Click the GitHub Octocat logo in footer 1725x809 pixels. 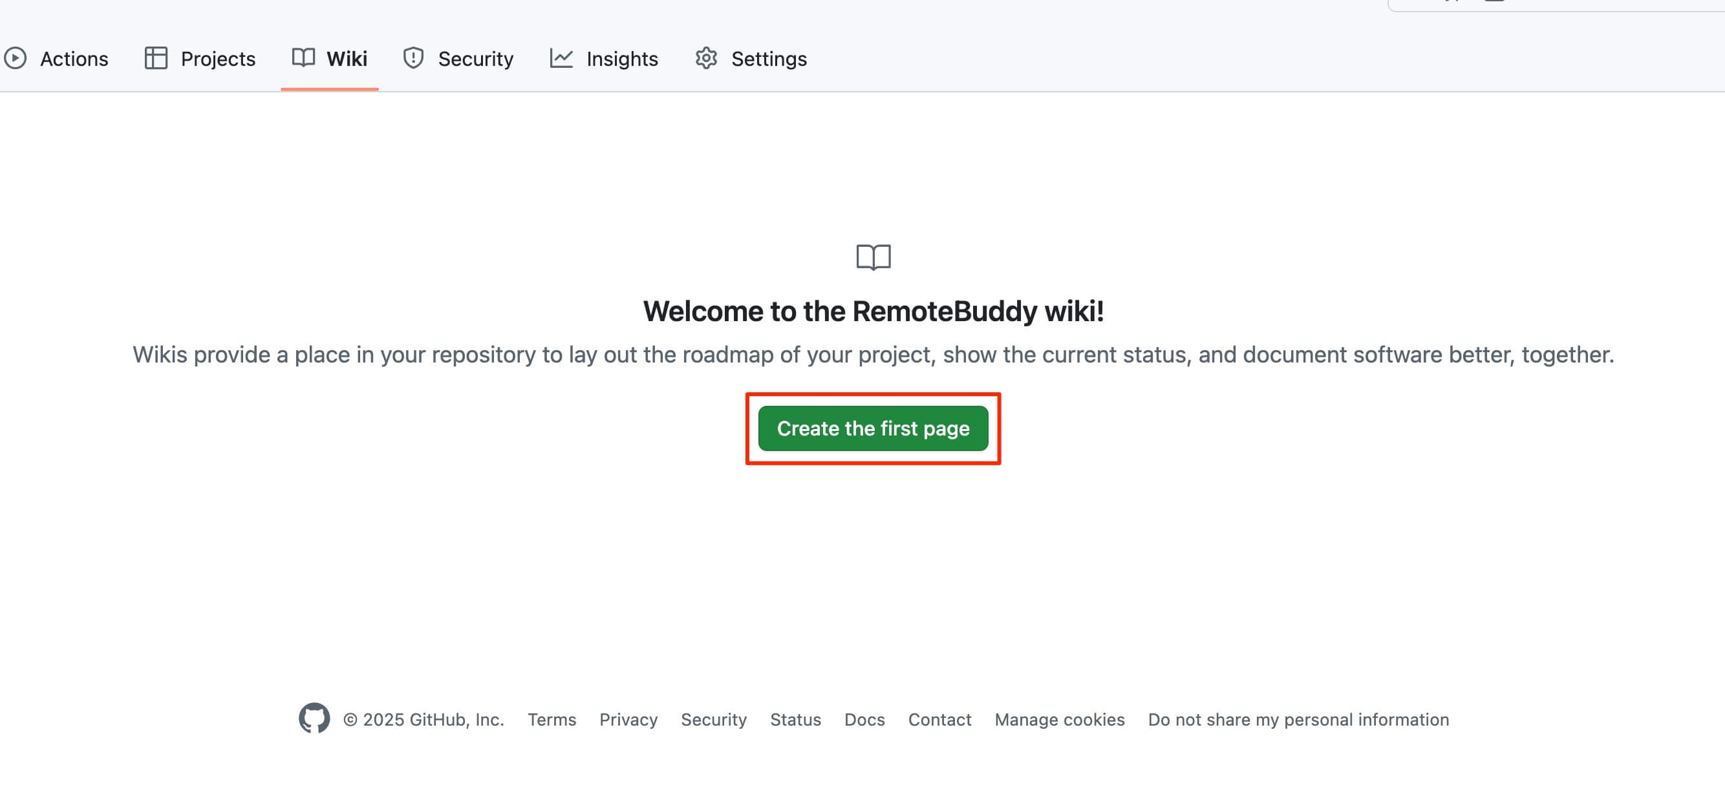coord(314,718)
